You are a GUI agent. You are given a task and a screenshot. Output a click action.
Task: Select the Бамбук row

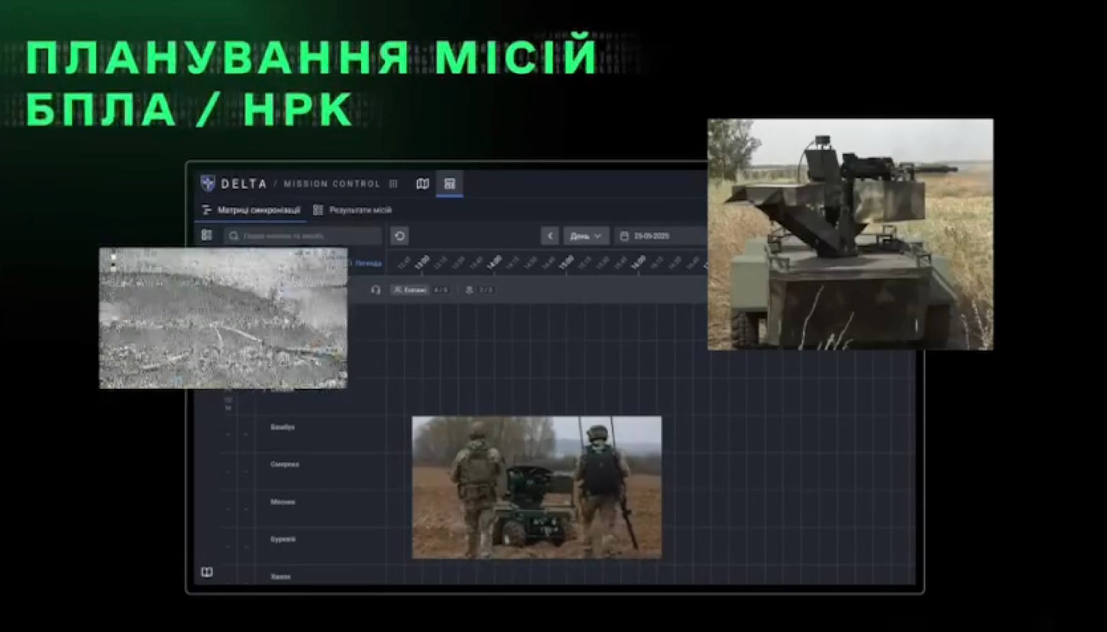tap(283, 427)
